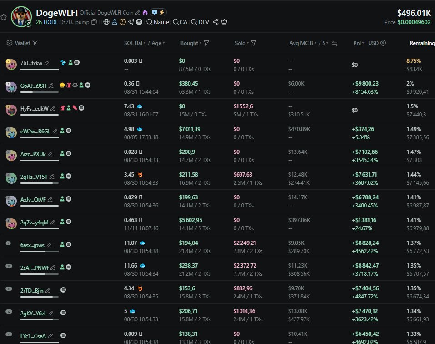Select the 11/14 18:07:46 age timestamp
The image size is (435, 344).
point(141,228)
